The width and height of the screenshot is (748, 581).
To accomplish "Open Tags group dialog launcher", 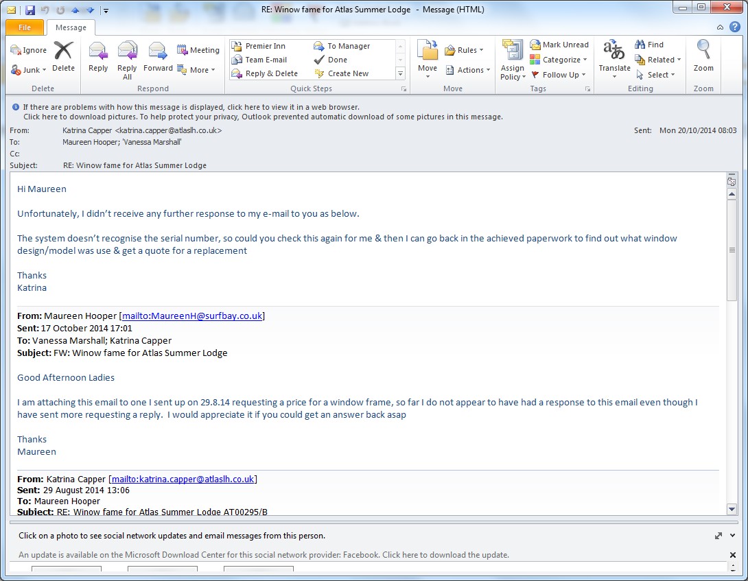I will pyautogui.click(x=587, y=89).
